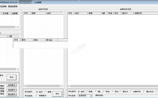Enable the 性别 export checkbox
This screenshot has width=158, height=98.
[x=104, y=92]
